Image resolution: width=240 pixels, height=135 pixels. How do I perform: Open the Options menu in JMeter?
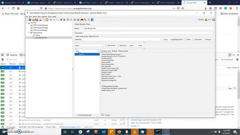(44, 16)
